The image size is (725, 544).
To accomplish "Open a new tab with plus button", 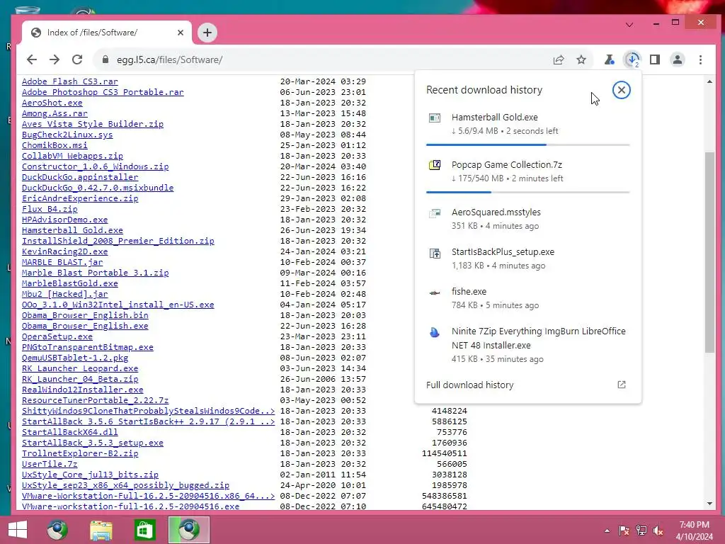I will coord(207,33).
